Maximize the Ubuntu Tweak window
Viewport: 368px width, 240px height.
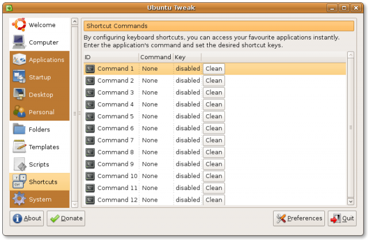(x=344, y=8)
